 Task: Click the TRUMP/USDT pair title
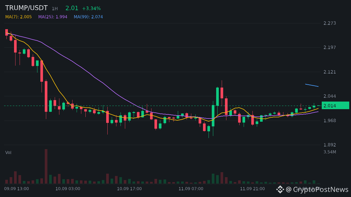(26, 8)
